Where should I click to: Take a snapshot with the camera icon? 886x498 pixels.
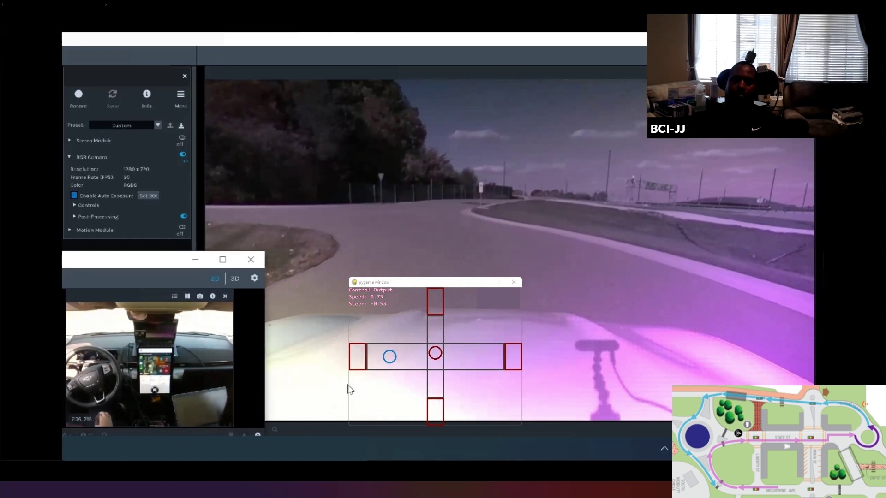coord(200,296)
